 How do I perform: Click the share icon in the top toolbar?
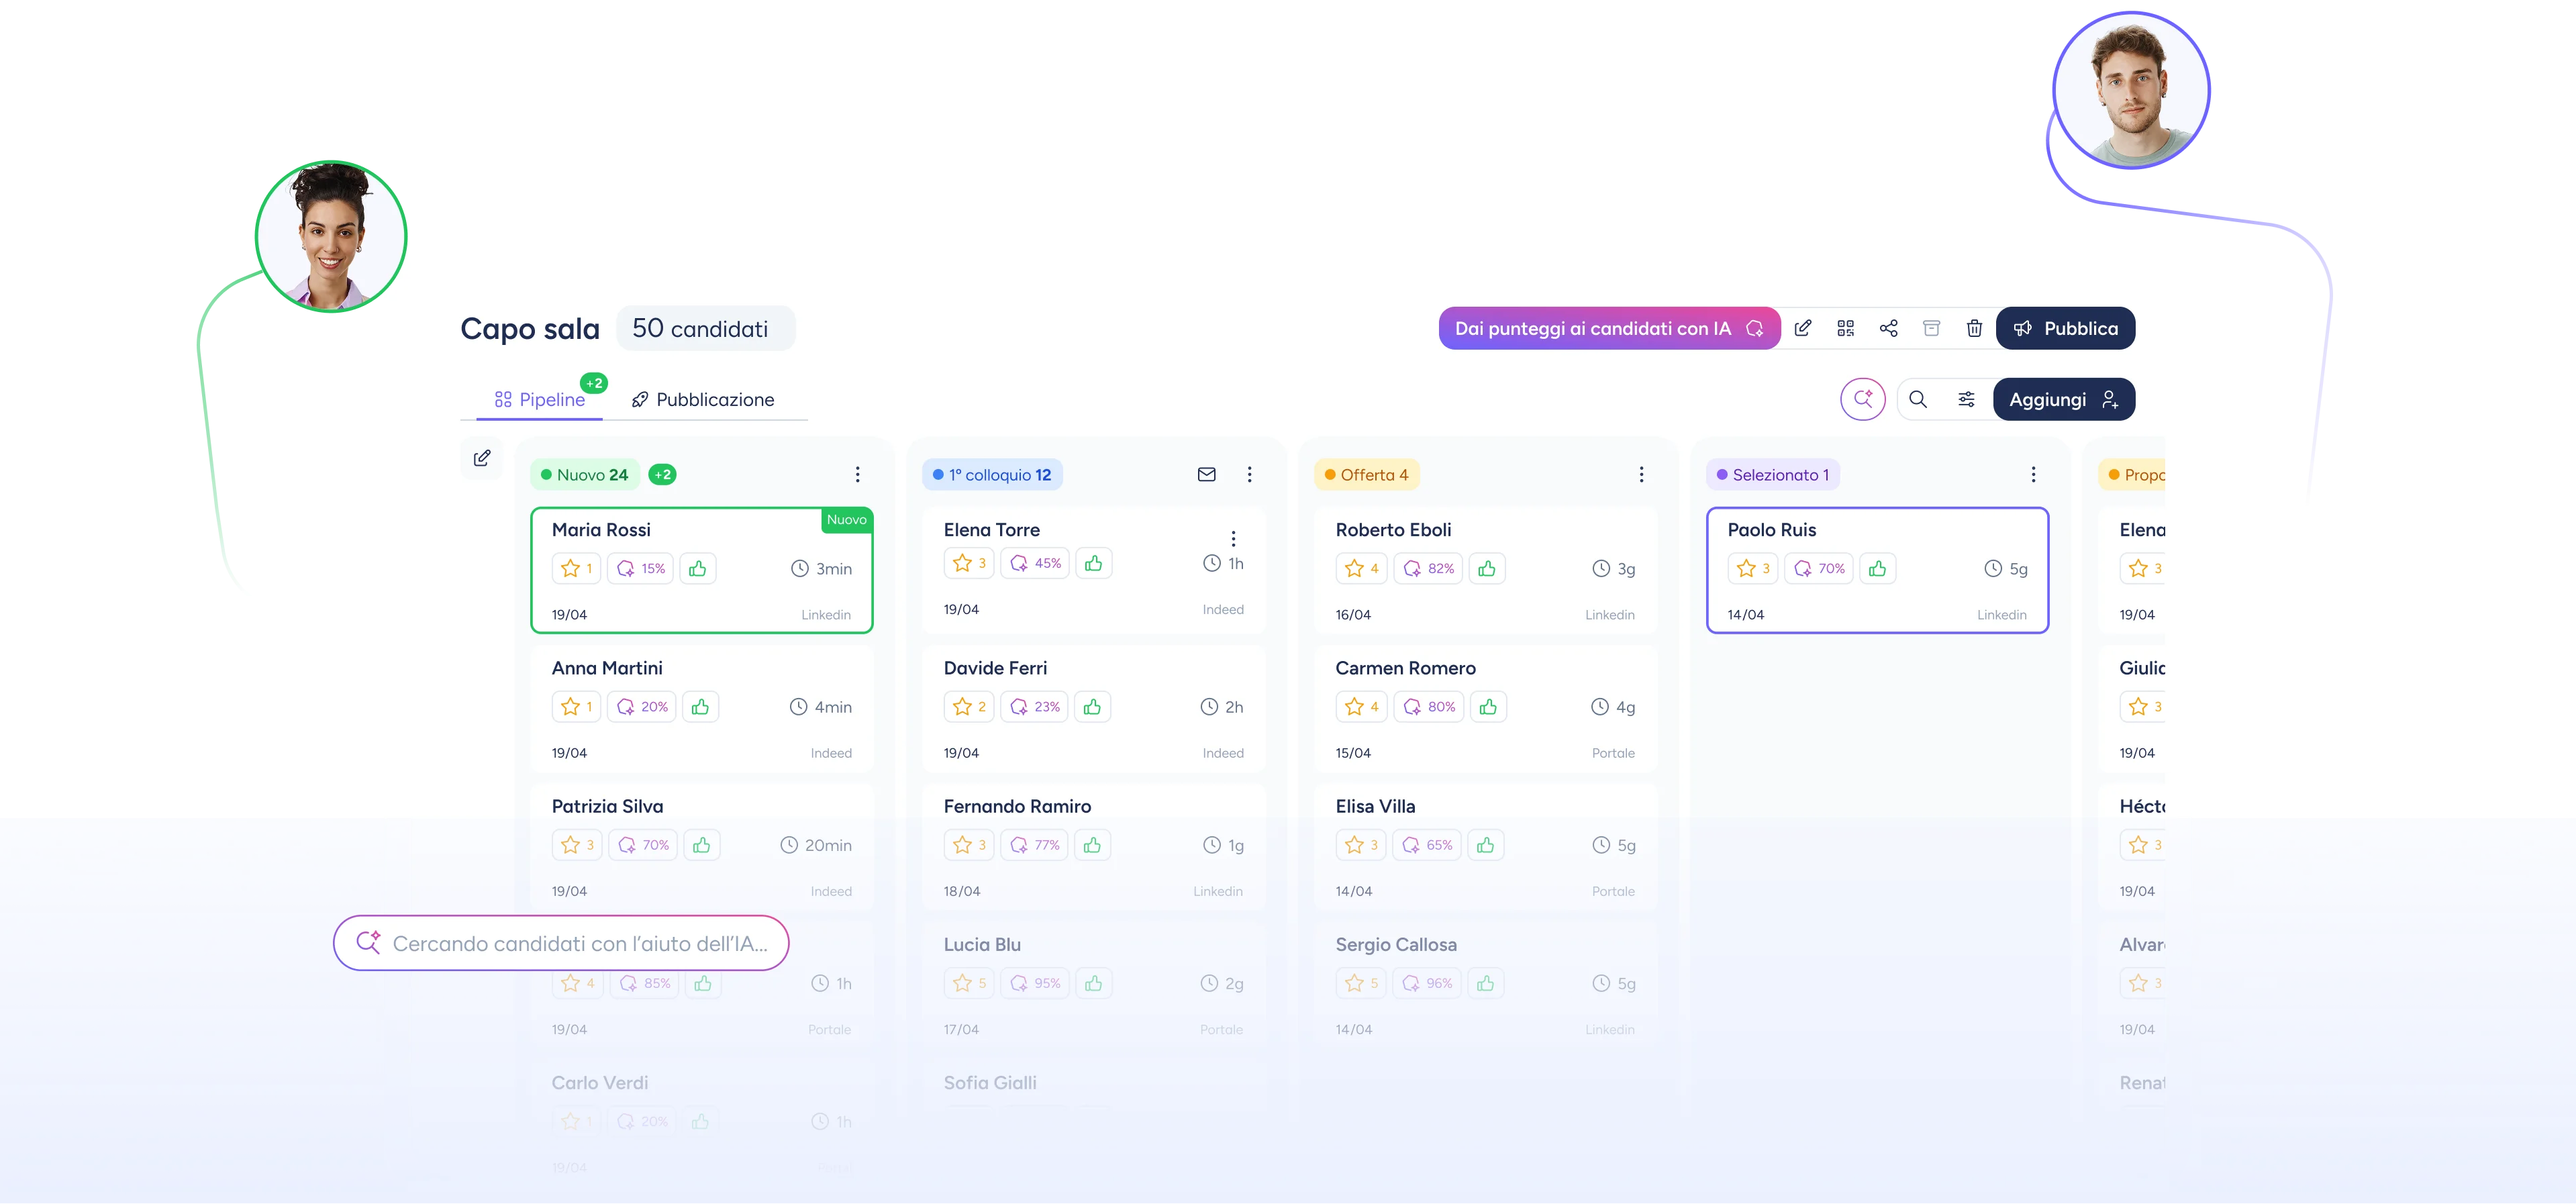1889,328
